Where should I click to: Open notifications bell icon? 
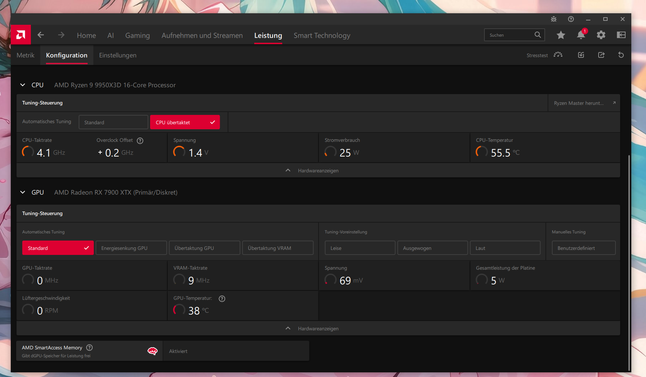[x=581, y=35]
